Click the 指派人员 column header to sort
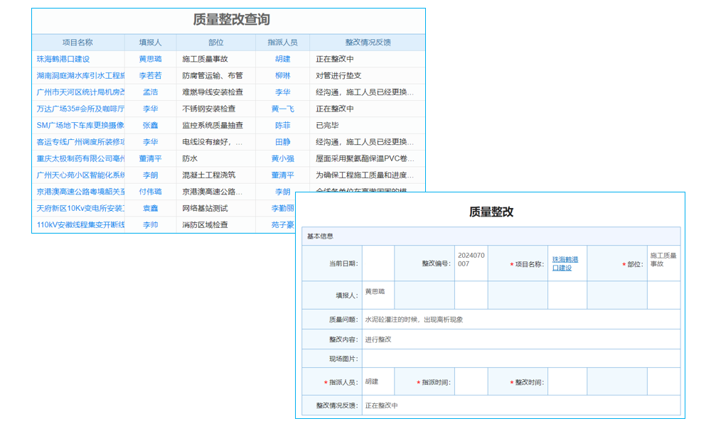711x426 pixels. [282, 41]
